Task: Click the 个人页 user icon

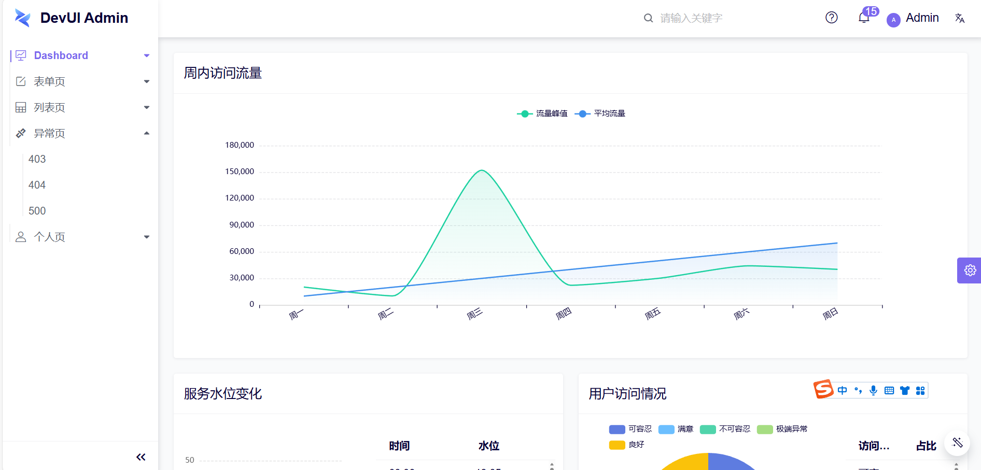Action: pos(21,237)
